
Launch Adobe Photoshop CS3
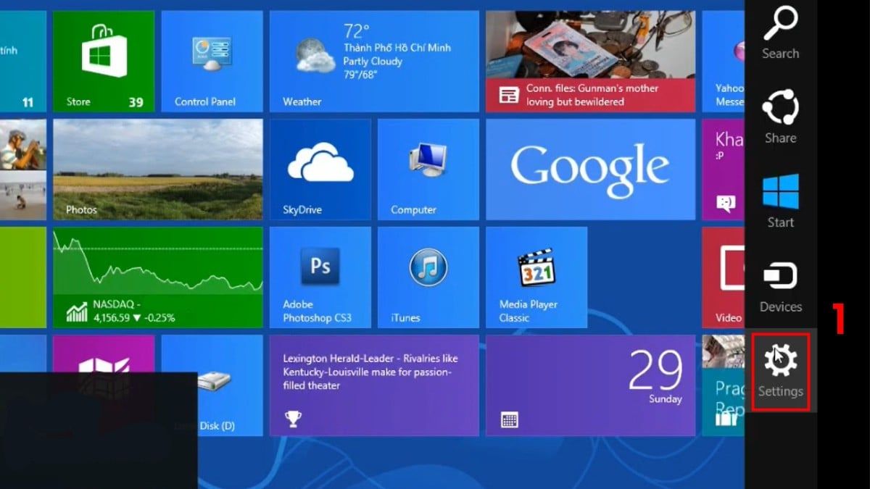tap(320, 277)
